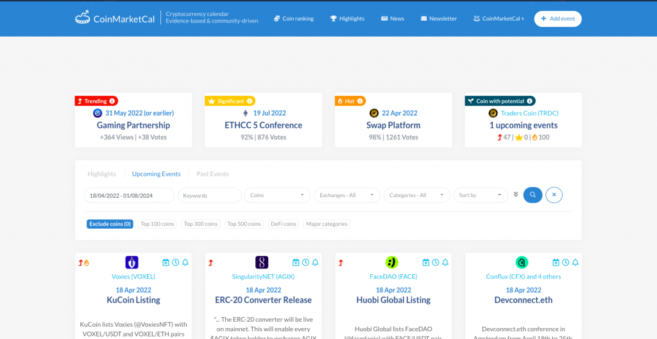Viewport: 657px width, 339px height.
Task: Click the clock icon on FaceDAO card
Action: (x=436, y=263)
